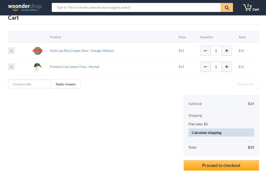
Task: Remove the Indoor Ficus using its X icon
Action: tap(11, 67)
